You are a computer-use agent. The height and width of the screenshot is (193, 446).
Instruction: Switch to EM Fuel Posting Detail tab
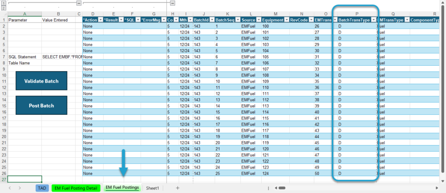(x=76, y=188)
